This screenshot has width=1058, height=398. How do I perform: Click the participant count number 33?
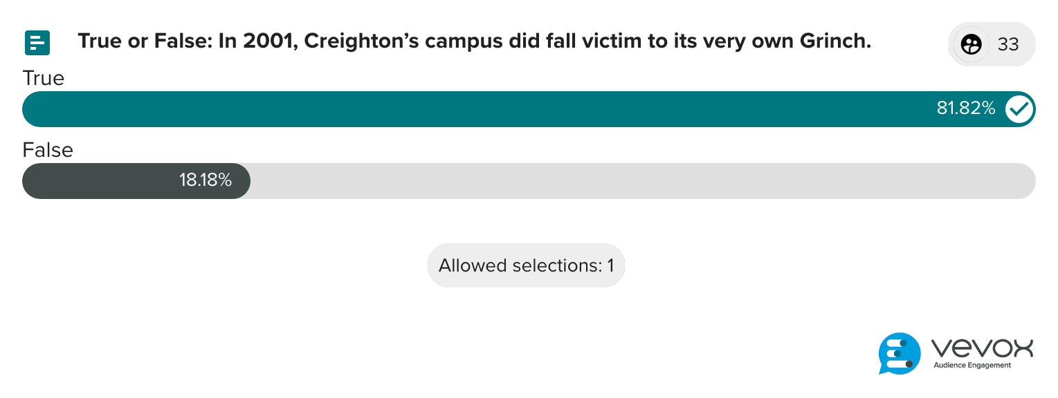(x=1008, y=44)
